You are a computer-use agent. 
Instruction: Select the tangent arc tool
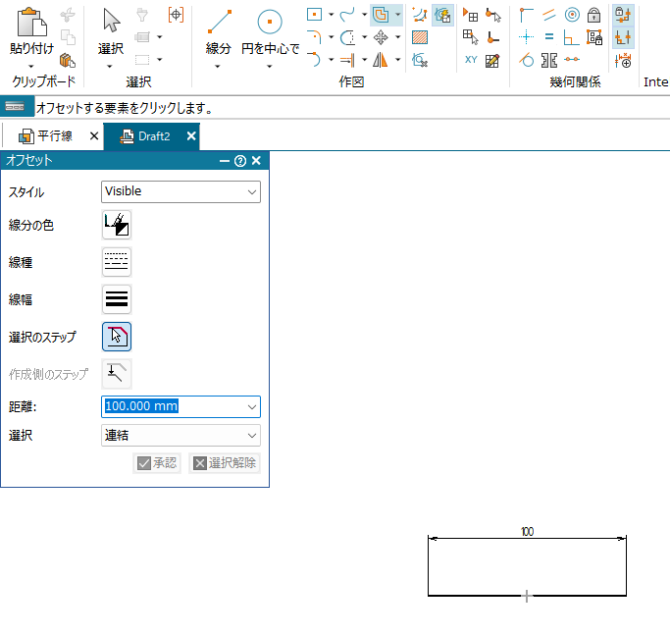(315, 60)
